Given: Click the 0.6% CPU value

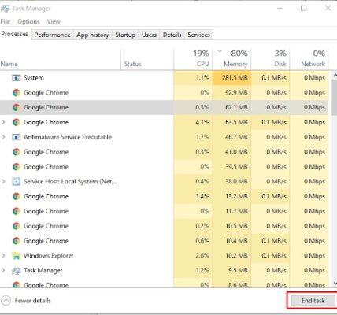Looking at the screenshot, I should click(202, 241).
